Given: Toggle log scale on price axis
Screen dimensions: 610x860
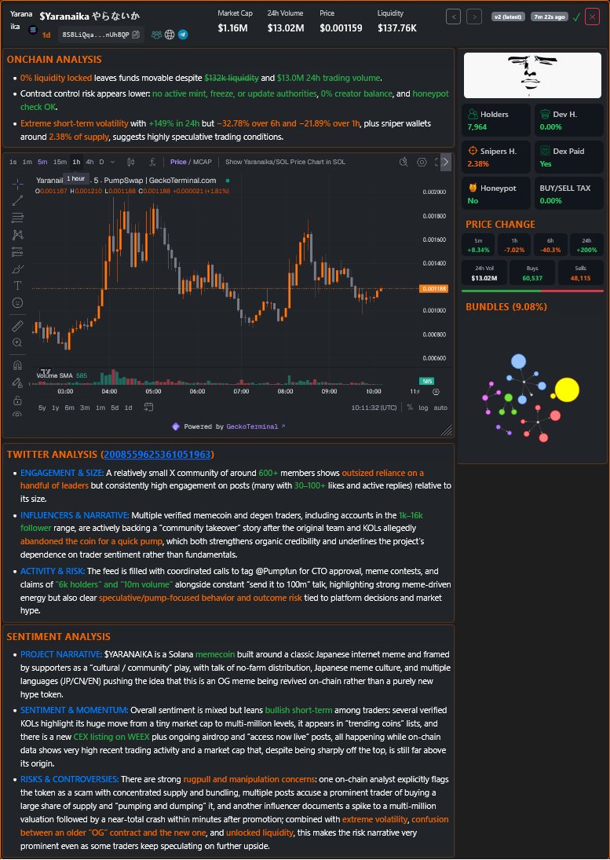Looking at the screenshot, I should 423,408.
